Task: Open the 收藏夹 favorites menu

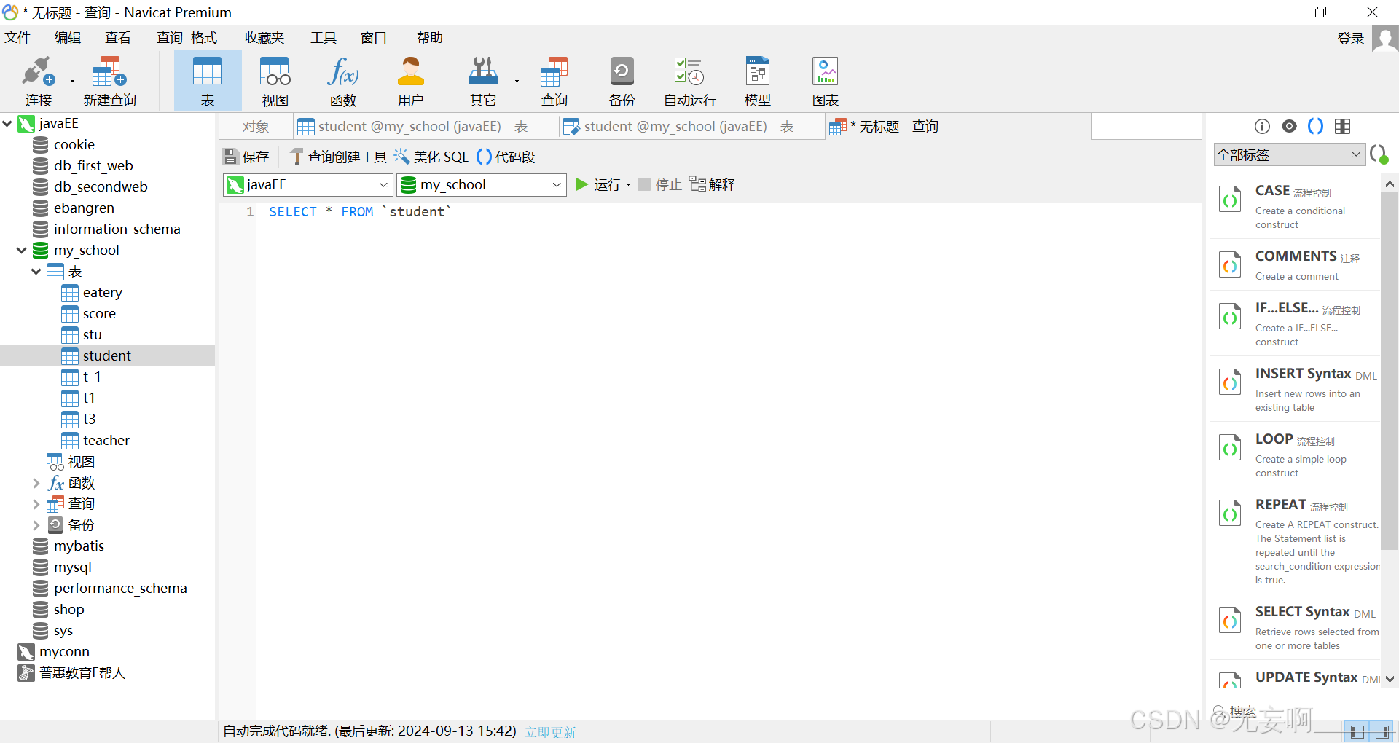Action: point(264,38)
